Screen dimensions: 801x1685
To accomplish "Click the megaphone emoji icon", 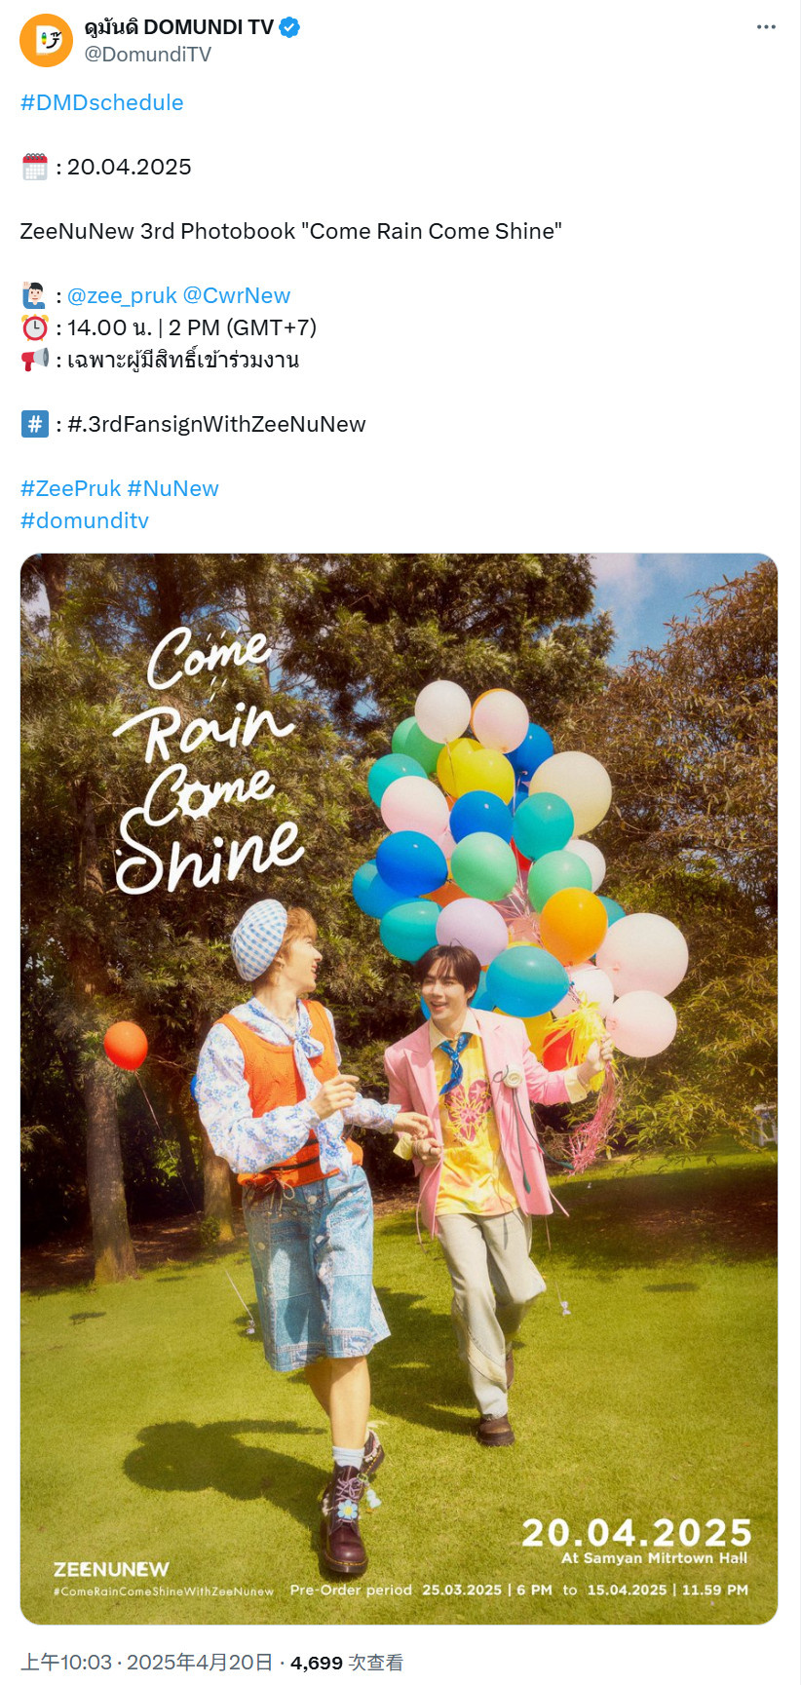I will coord(34,360).
